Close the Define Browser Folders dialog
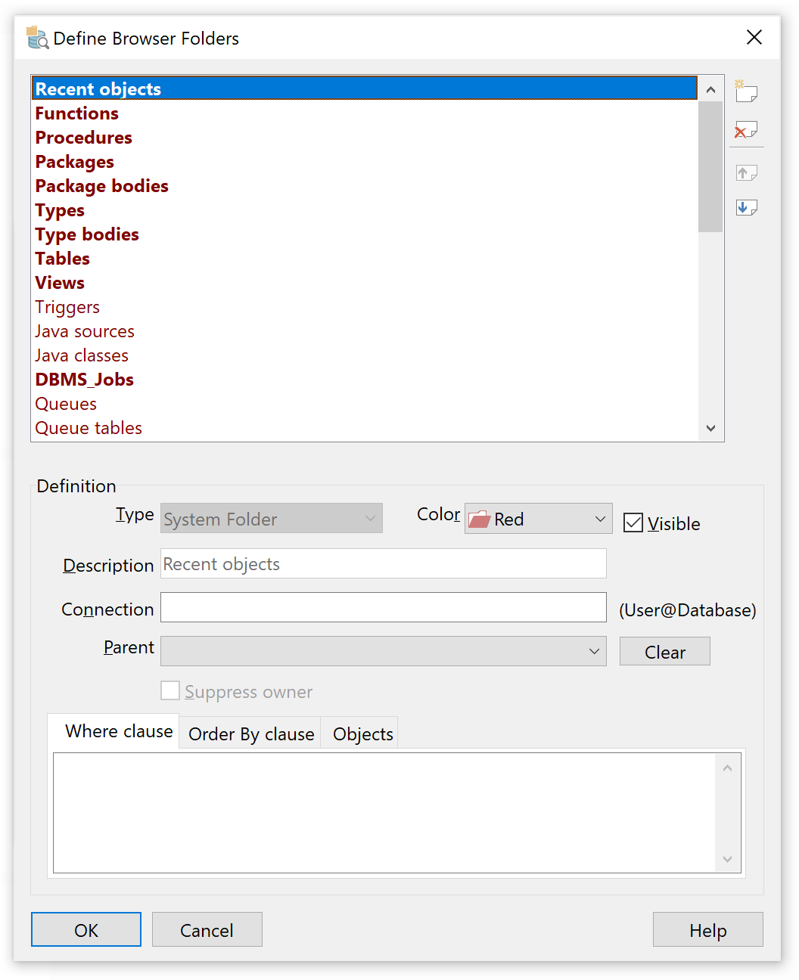799x980 pixels. point(754,37)
